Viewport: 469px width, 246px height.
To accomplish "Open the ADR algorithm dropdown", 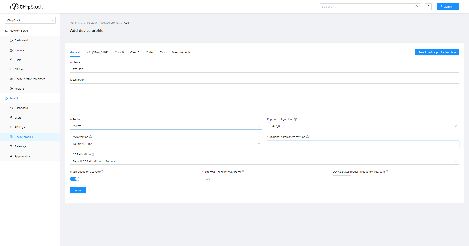I will pos(264,161).
